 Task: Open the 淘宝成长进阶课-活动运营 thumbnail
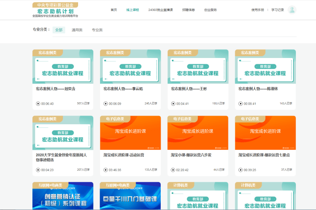point(131,133)
